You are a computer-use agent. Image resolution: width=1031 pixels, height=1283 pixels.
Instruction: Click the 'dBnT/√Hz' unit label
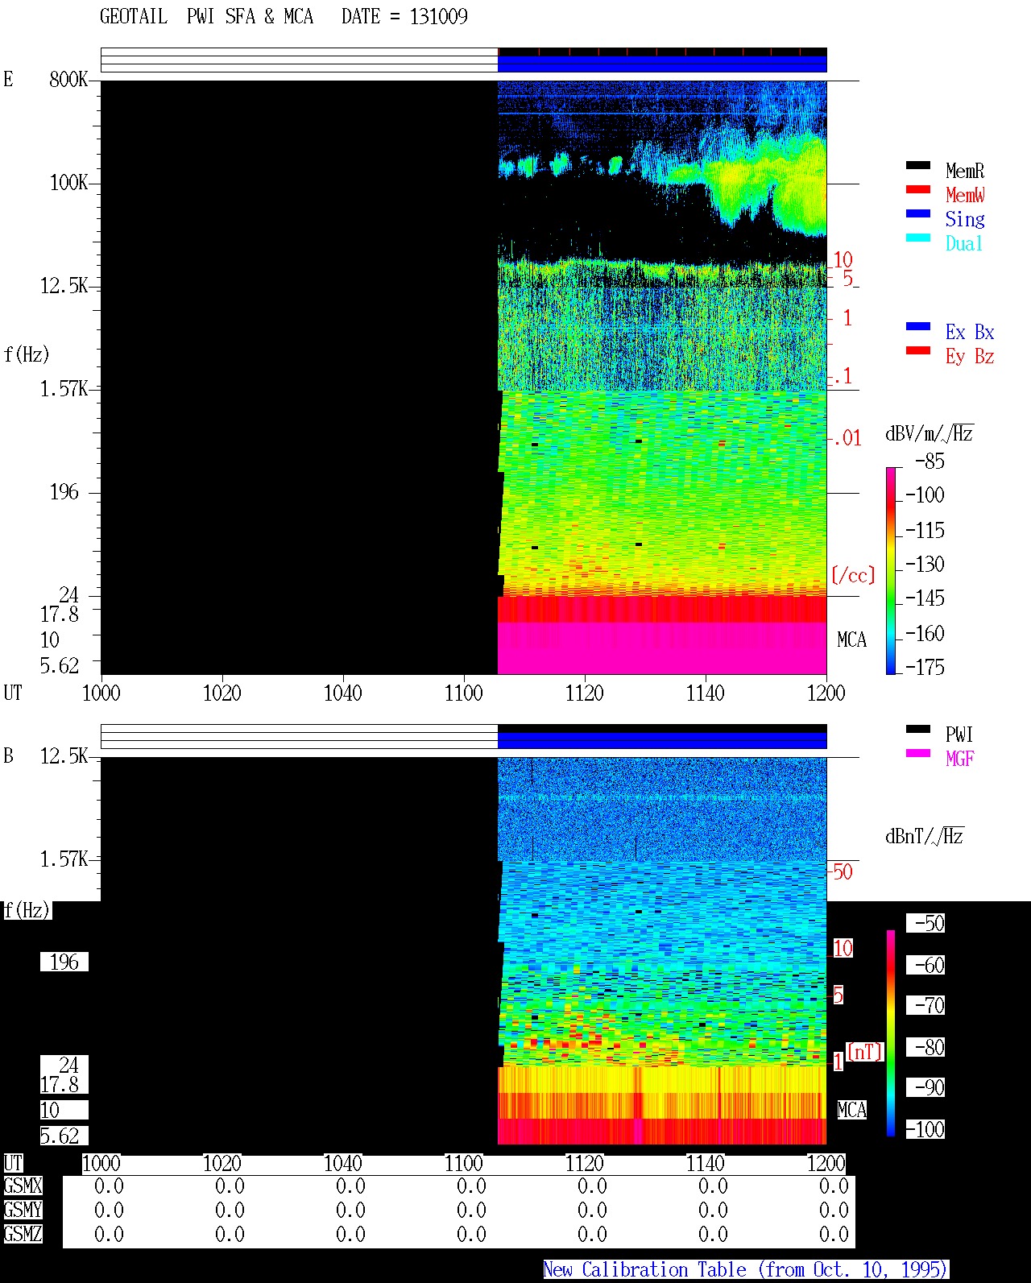925,836
